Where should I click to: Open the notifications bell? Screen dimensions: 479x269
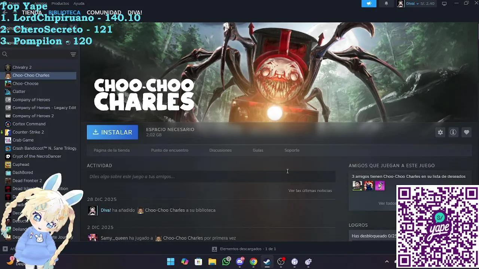(386, 3)
